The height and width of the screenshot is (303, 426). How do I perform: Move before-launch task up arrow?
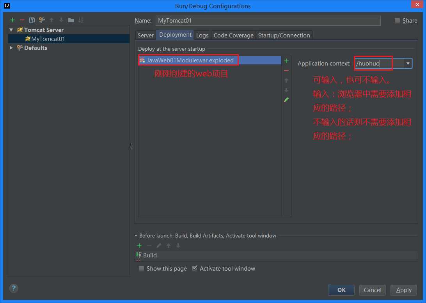click(x=169, y=246)
